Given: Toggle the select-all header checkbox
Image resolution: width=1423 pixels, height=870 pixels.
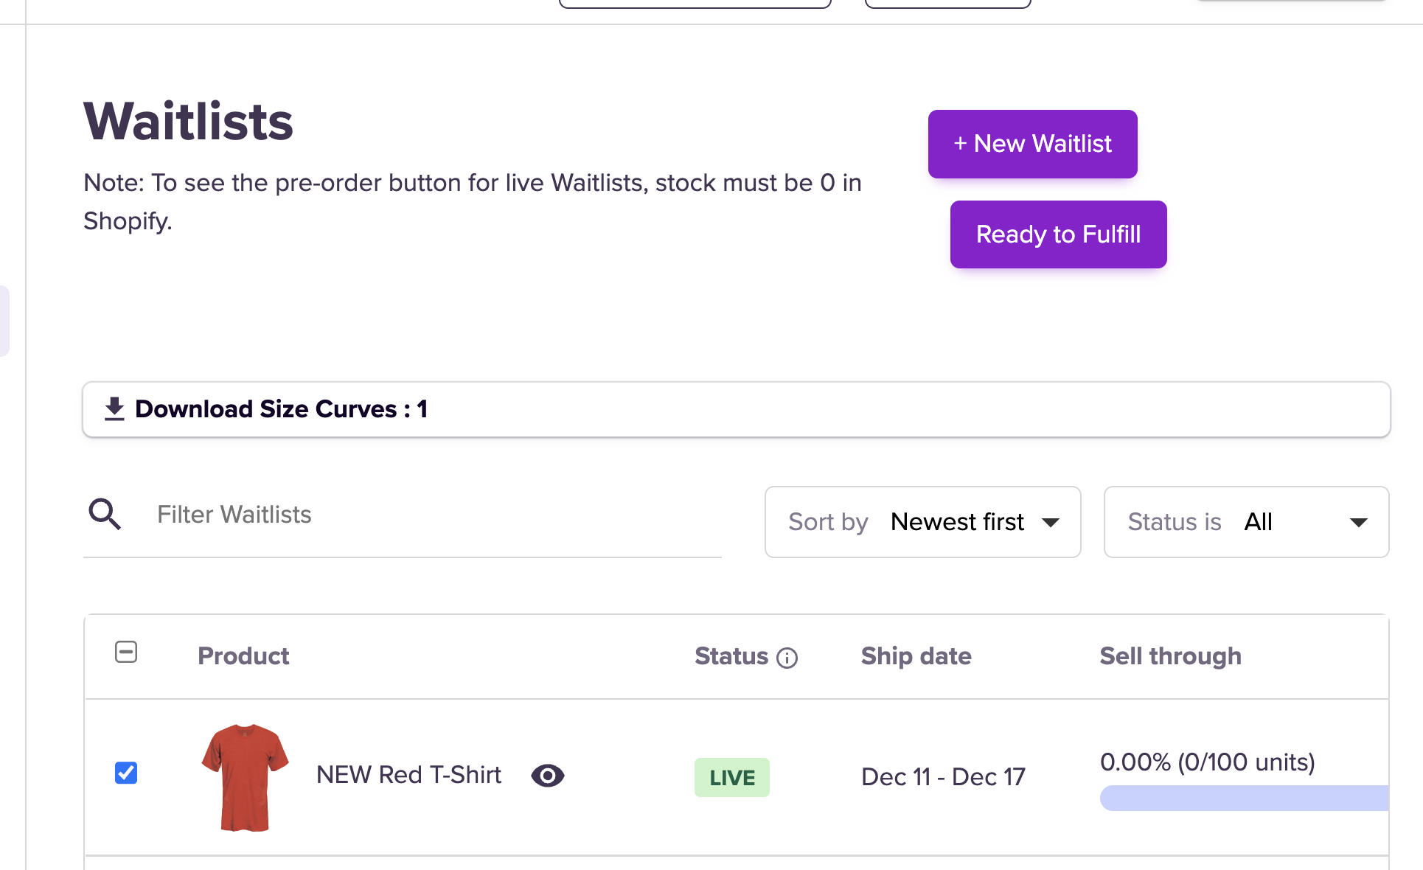Looking at the screenshot, I should 126,652.
